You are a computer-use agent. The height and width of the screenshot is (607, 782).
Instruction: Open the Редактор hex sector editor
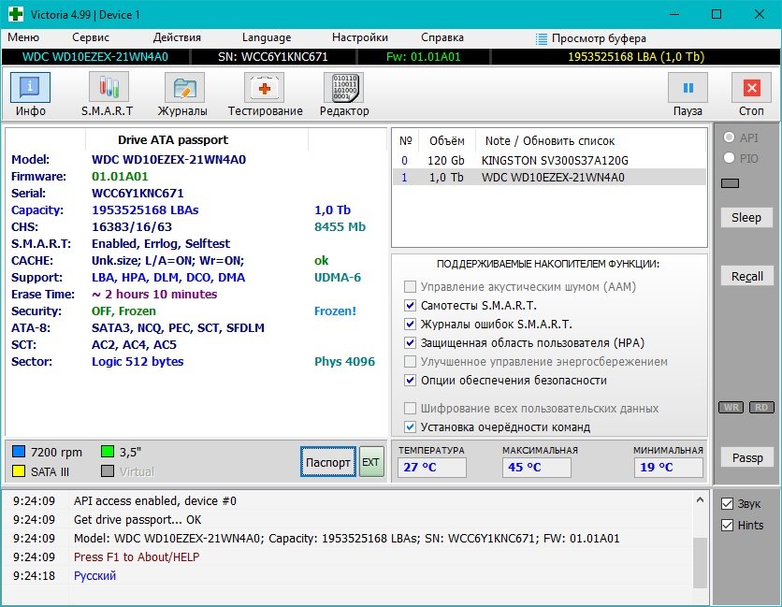click(x=344, y=94)
